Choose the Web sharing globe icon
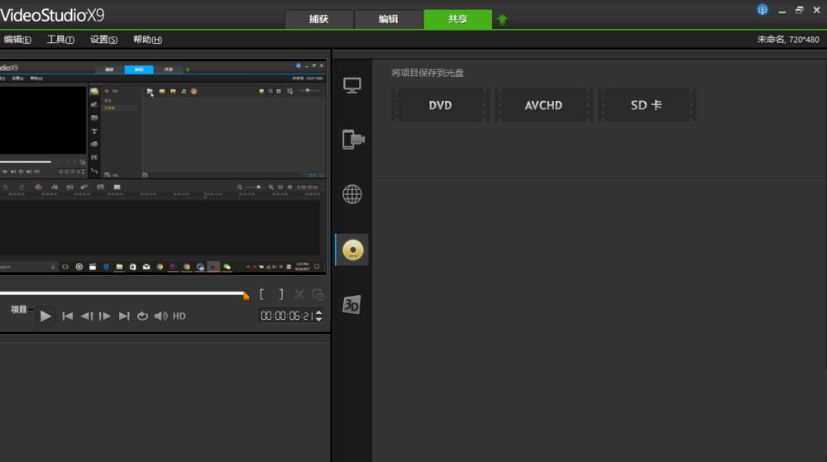Screen dimensions: 827x462 [x=352, y=194]
